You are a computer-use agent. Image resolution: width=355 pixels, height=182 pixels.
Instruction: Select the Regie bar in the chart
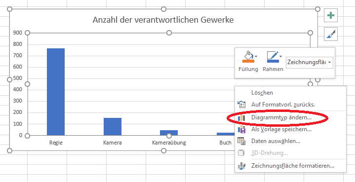56,92
